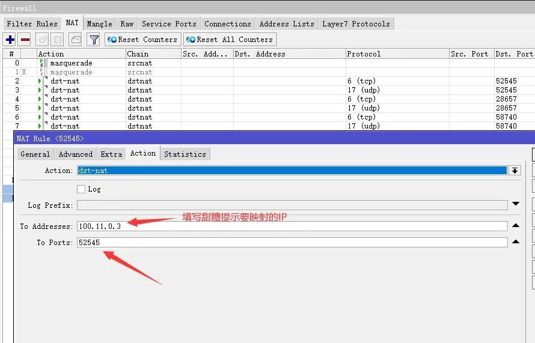
Task: Open Advanced tab in NAT Rule dialog
Action: pyautogui.click(x=75, y=154)
